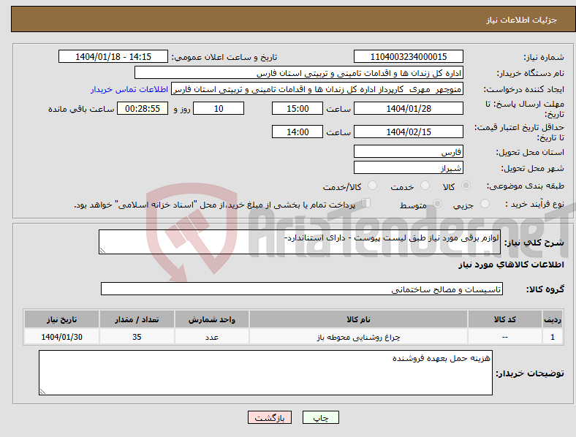Click the اطلاعات کالاهای مورد نیاز heading
The height and width of the screenshot is (437, 576).
pos(511,265)
